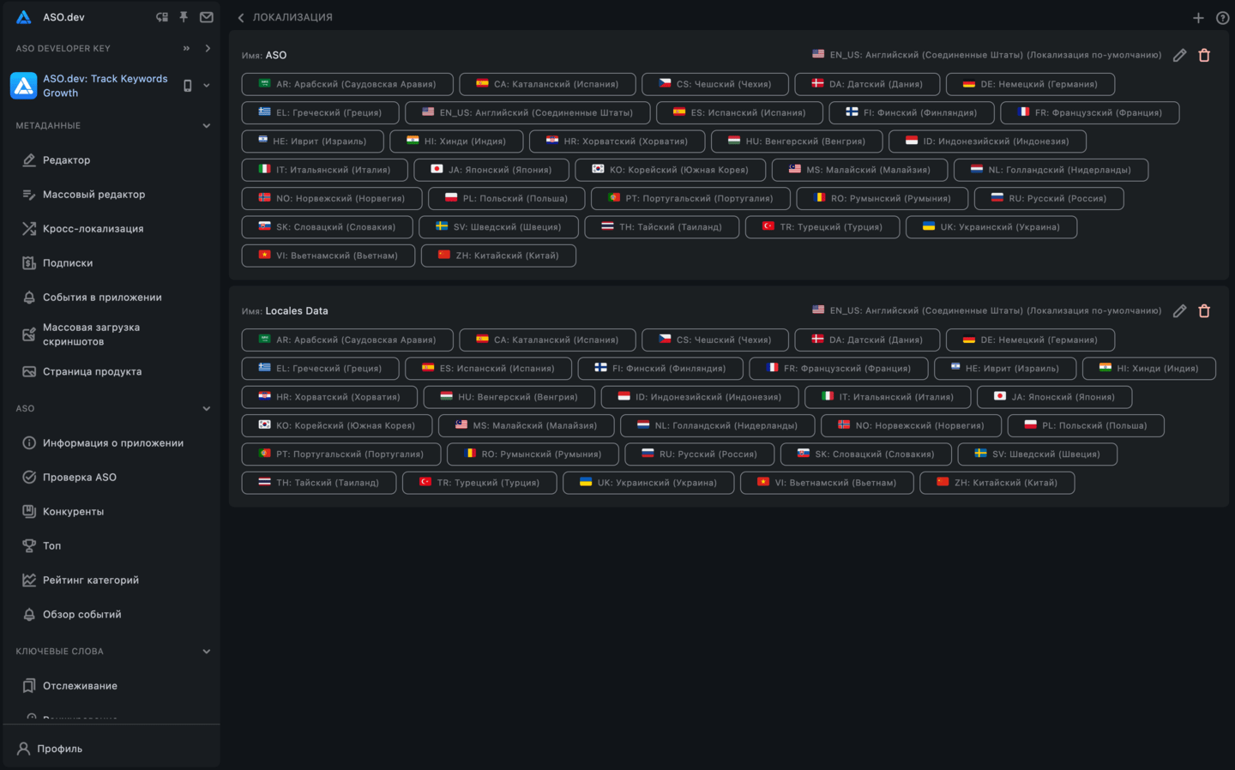The image size is (1235, 770).
Task: Collapse the Метаданные section
Action: pos(206,126)
